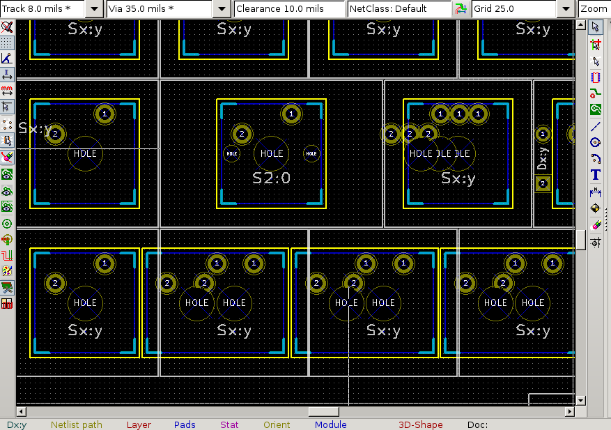Activate the Add dimension tool

click(x=596, y=192)
